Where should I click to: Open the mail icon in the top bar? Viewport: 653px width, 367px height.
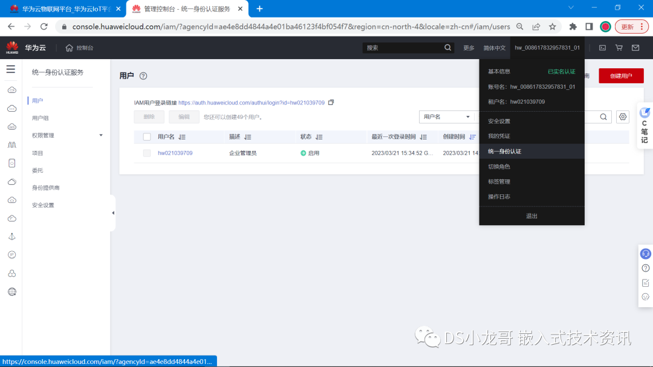tap(636, 47)
